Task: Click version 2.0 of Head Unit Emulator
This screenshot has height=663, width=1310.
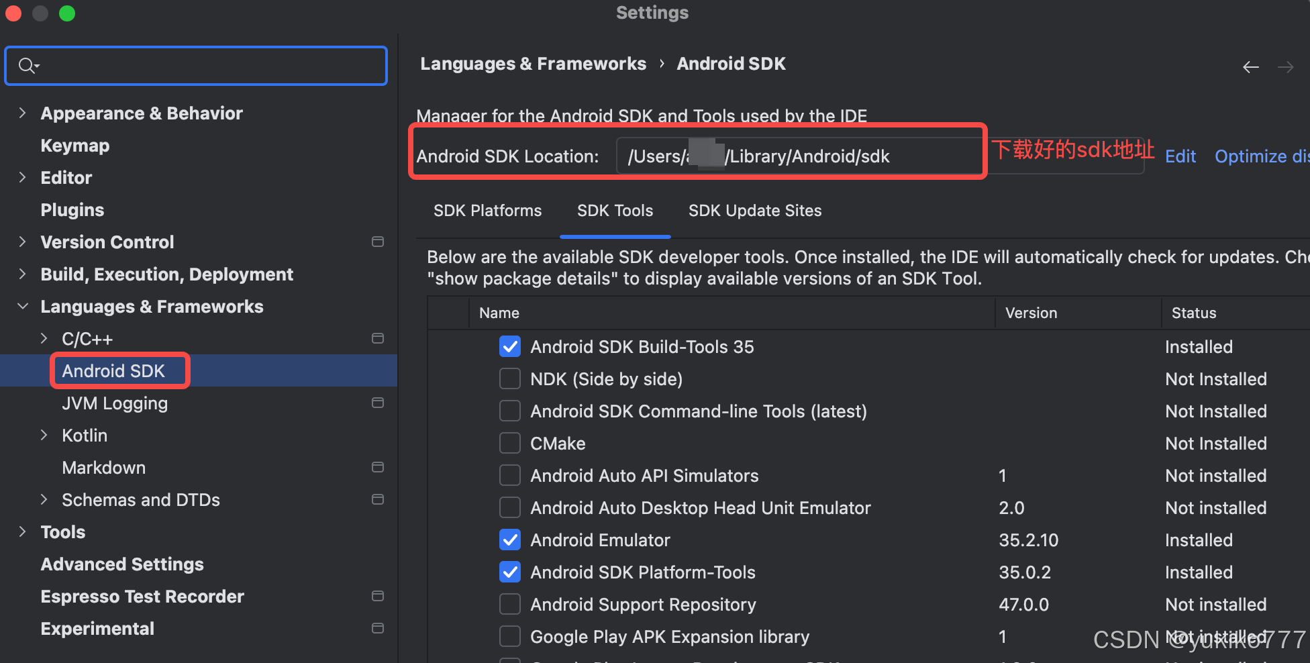Action: 1011,508
